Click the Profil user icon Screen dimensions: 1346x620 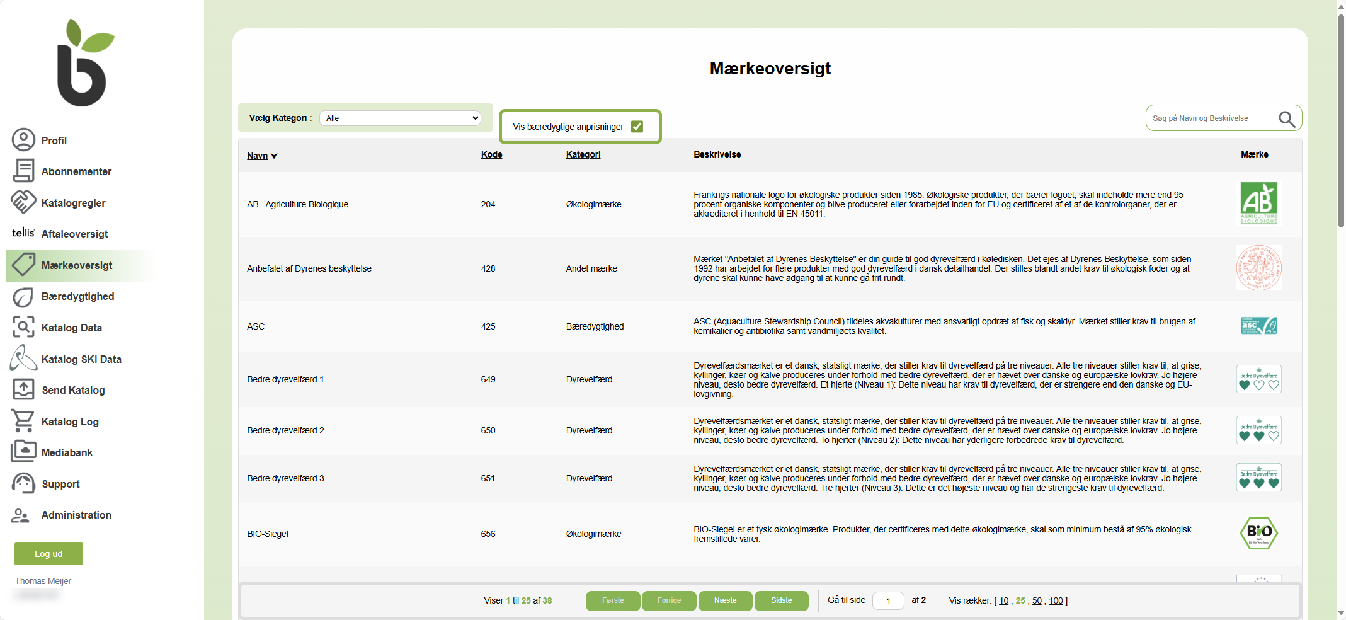23,140
